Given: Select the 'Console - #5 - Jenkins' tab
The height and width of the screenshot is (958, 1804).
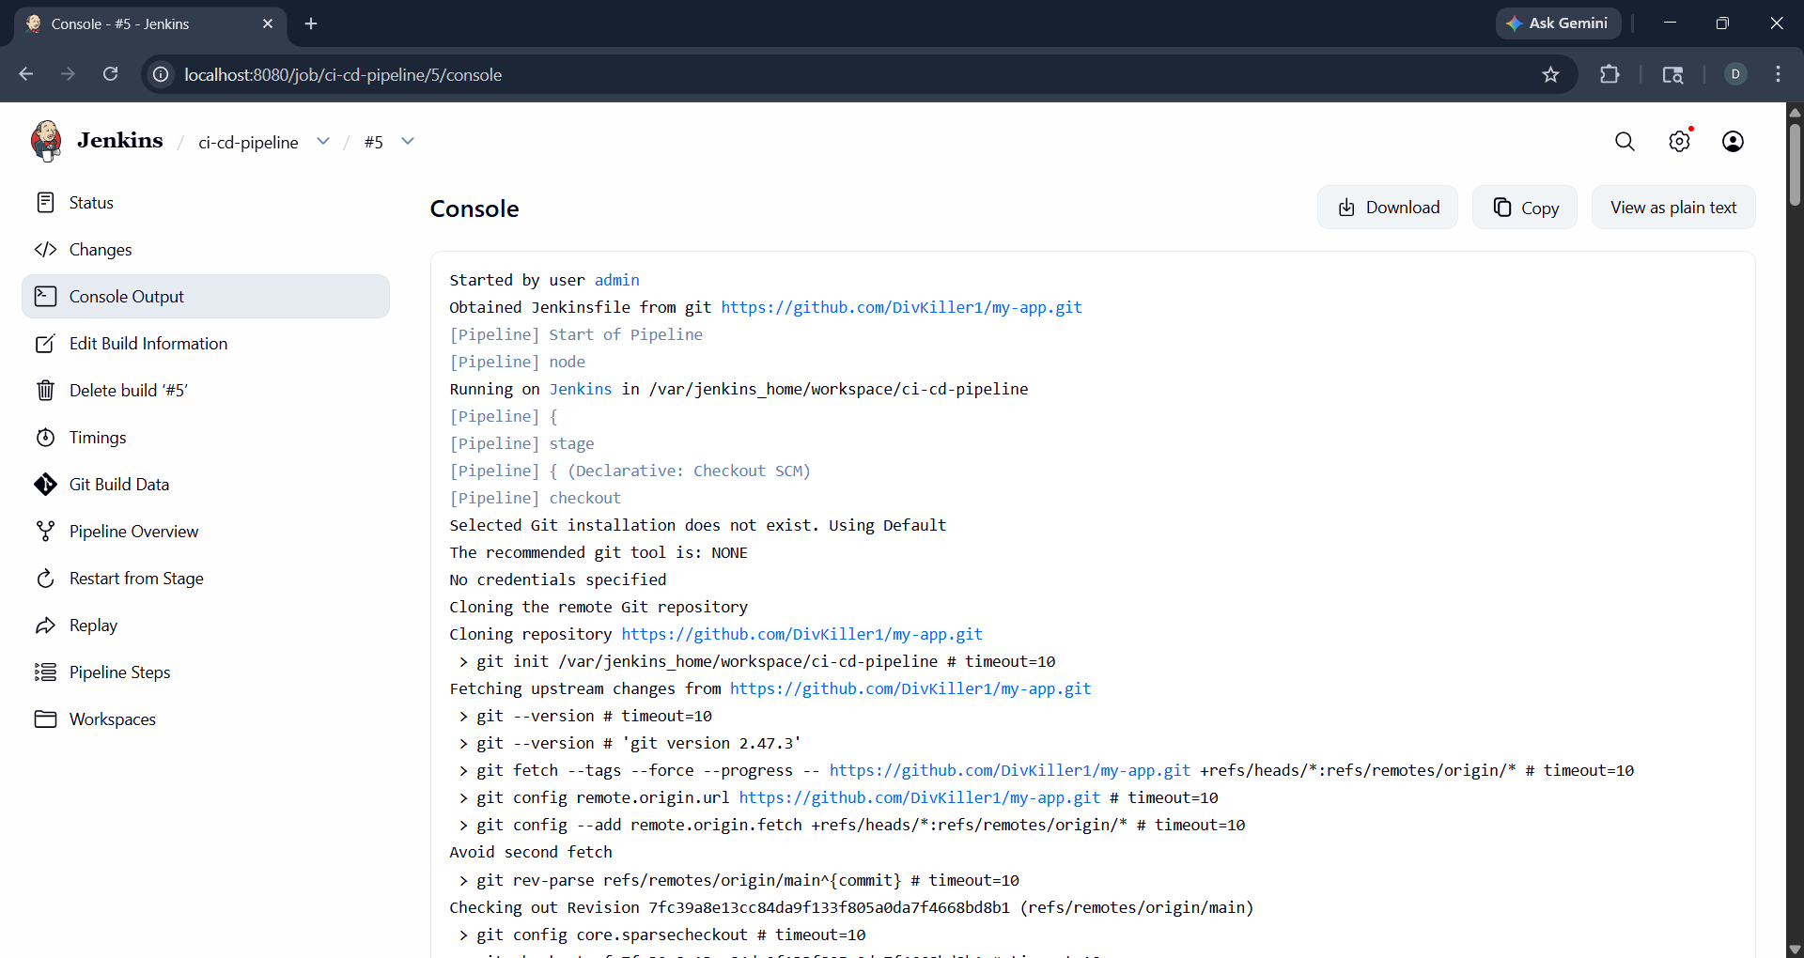Looking at the screenshot, I should [x=132, y=23].
